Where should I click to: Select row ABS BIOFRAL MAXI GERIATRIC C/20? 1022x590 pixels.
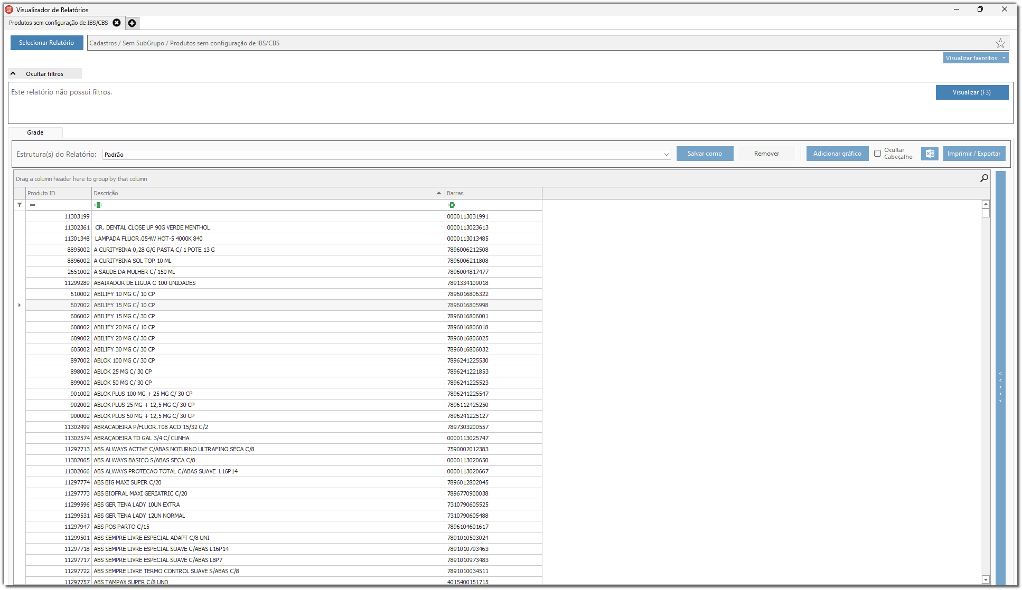284,493
